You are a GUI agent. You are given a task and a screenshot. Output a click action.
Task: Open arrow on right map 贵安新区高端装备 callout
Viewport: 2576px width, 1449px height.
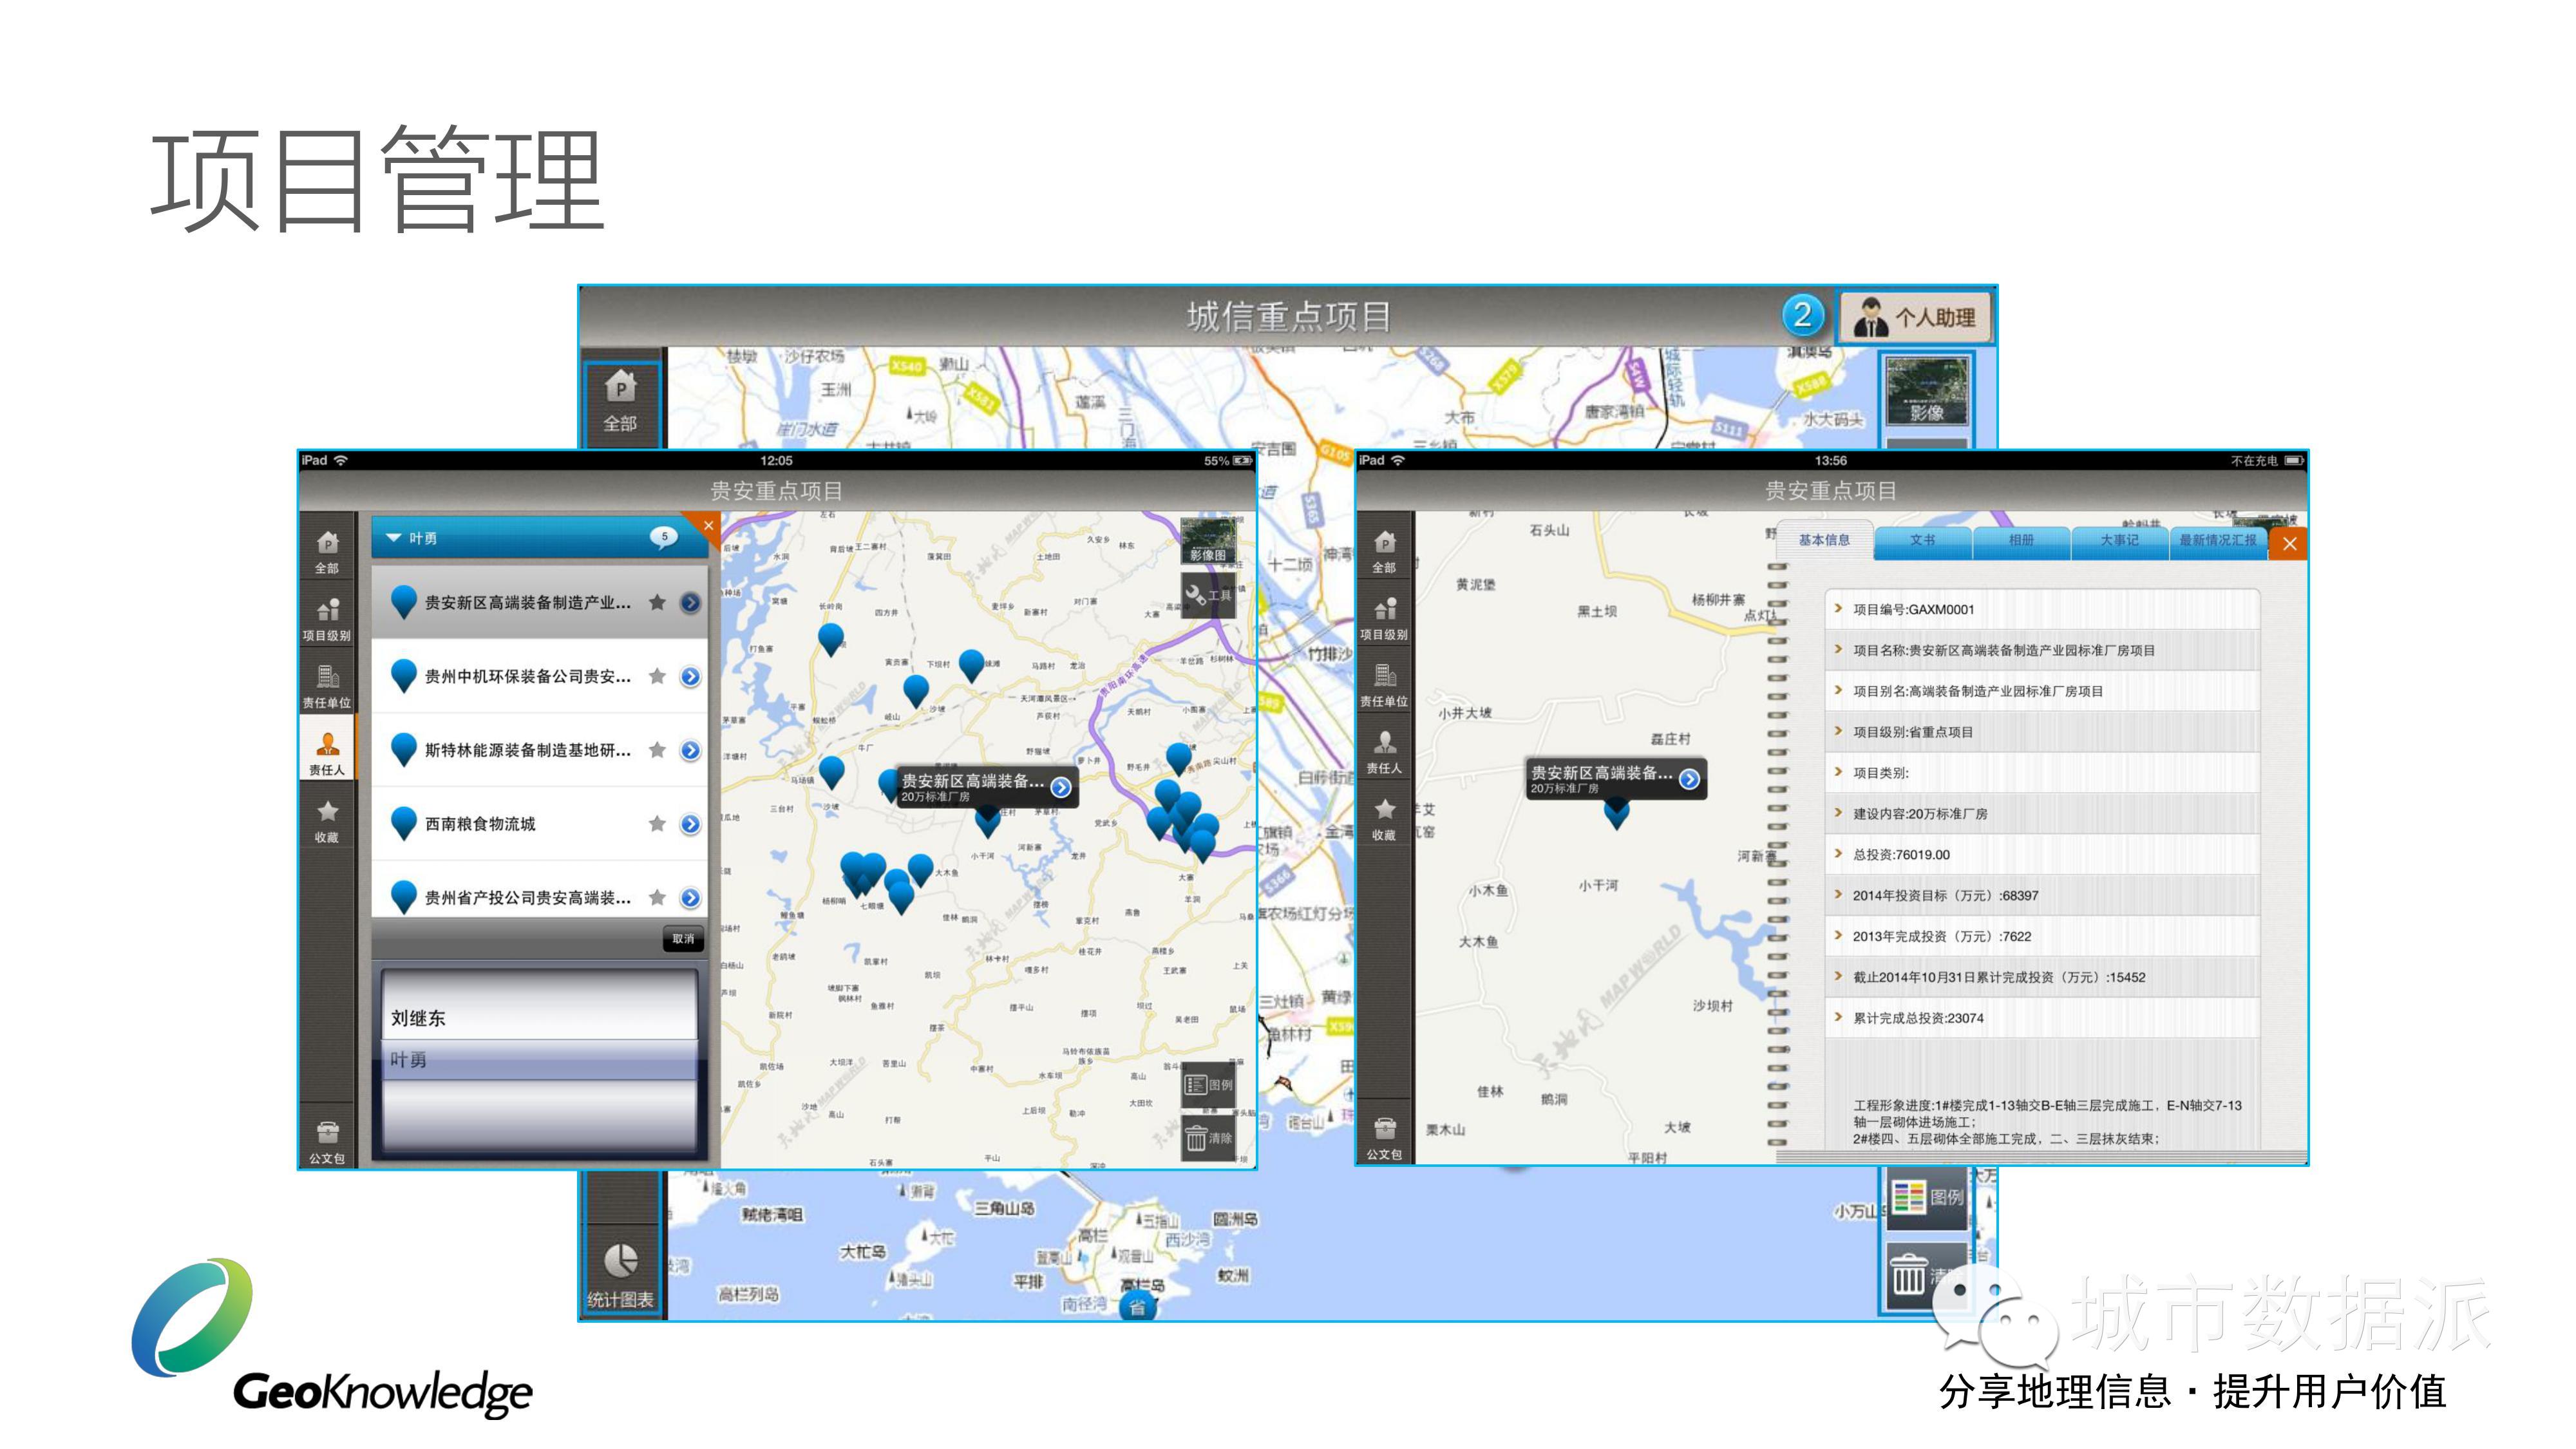(1689, 780)
